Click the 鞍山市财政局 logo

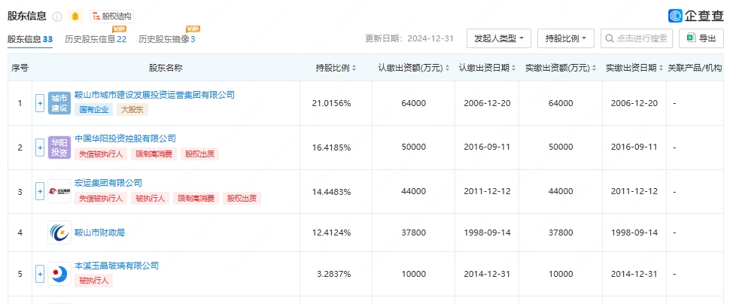pos(59,233)
